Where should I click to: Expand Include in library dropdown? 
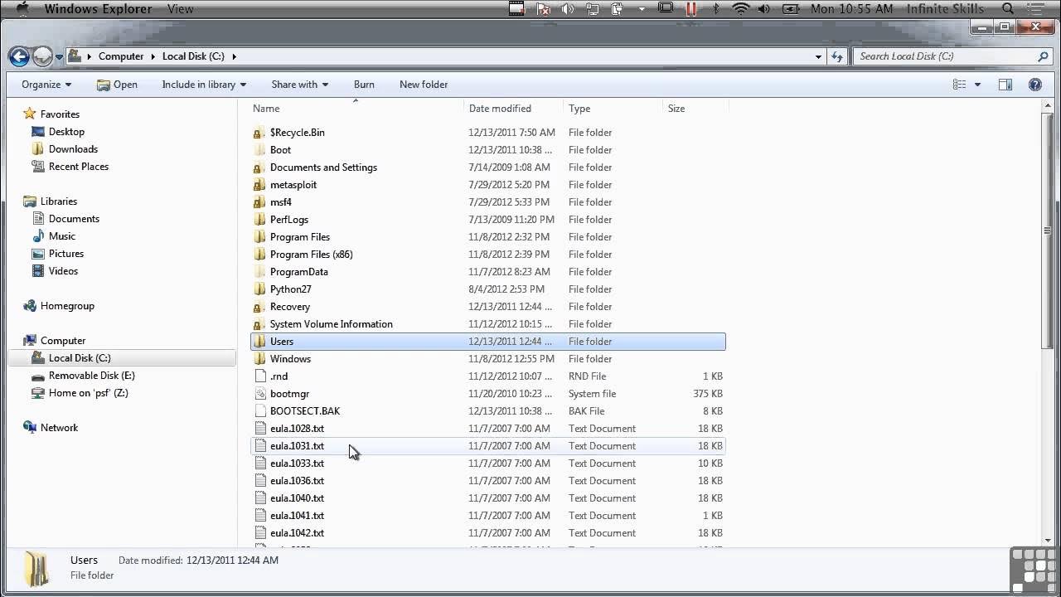(x=204, y=85)
